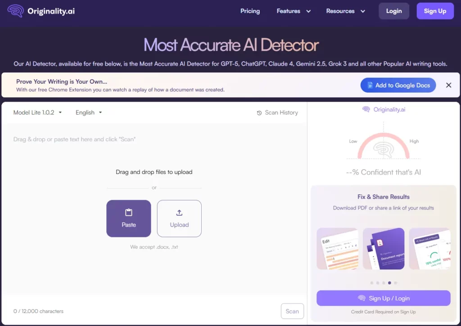The image size is (461, 326).
Task: Expand the Model Lite 1.0.2 dropdown
Action: pos(38,112)
